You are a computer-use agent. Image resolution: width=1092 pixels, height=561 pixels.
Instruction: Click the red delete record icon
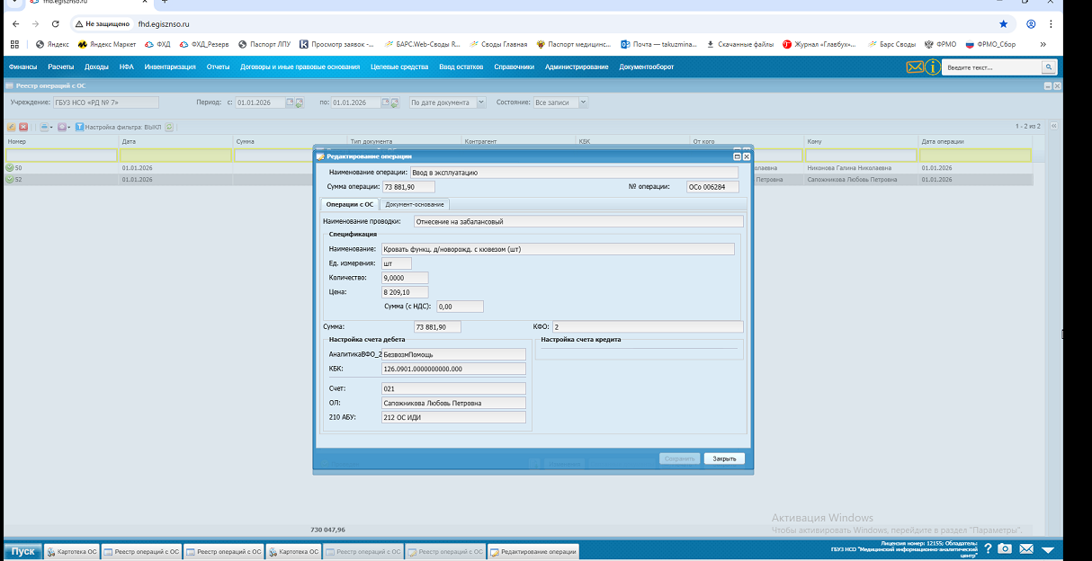[x=23, y=127]
